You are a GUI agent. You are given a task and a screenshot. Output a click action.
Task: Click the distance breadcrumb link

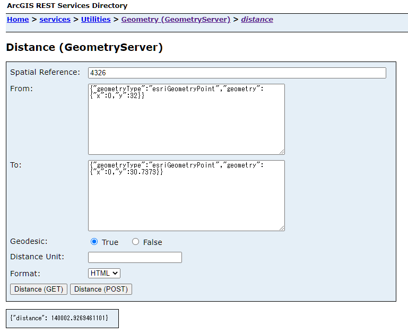point(257,20)
